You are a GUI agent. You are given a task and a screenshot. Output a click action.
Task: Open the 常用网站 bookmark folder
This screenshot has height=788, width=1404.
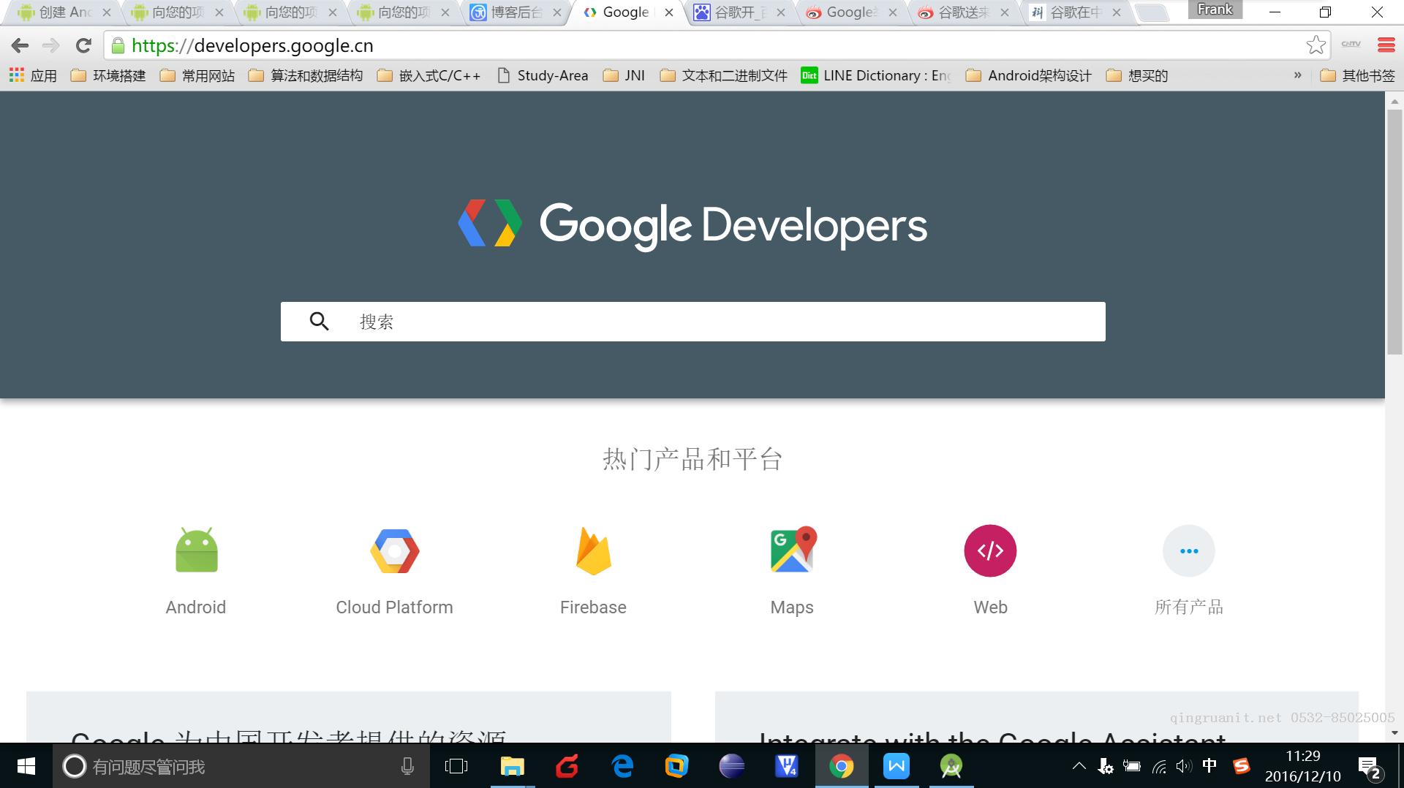pyautogui.click(x=197, y=75)
